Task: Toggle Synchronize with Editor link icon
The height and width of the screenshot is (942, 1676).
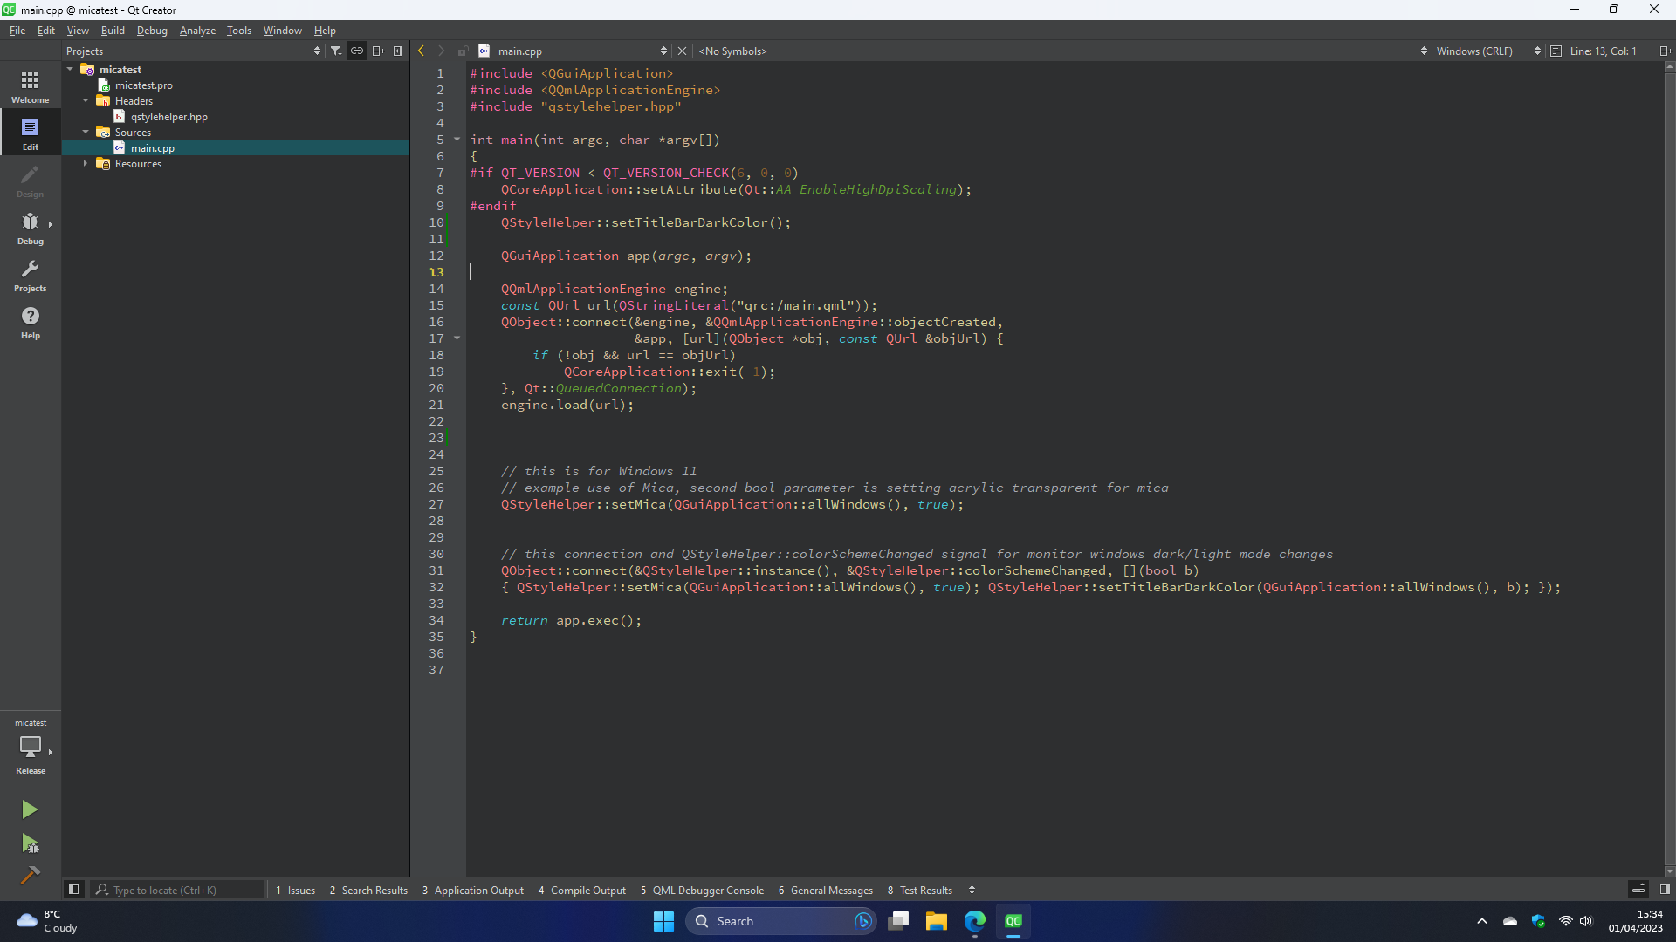Action: click(357, 51)
